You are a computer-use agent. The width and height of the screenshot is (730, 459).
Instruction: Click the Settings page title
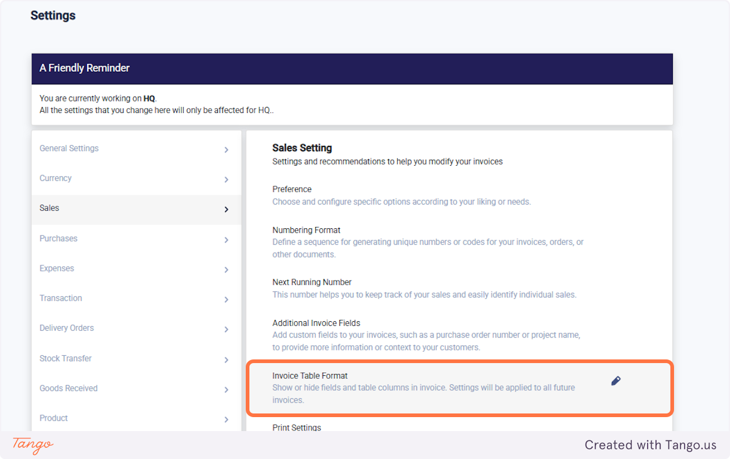click(x=53, y=15)
